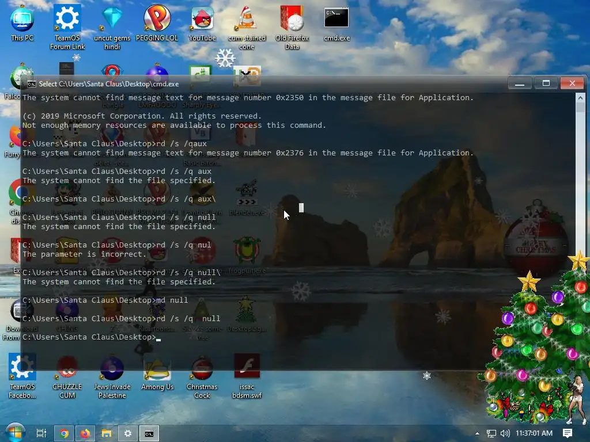
Task: Click the cmd window scrollbar thumb
Action: tap(580, 108)
